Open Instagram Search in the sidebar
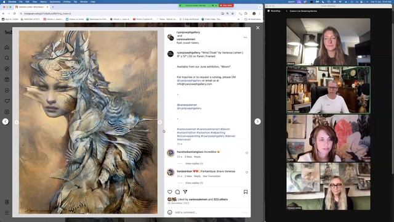This screenshot has width=394, height=222. 7,58
